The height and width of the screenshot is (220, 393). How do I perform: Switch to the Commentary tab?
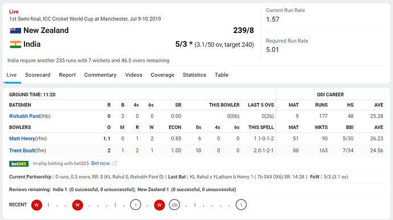coord(100,75)
